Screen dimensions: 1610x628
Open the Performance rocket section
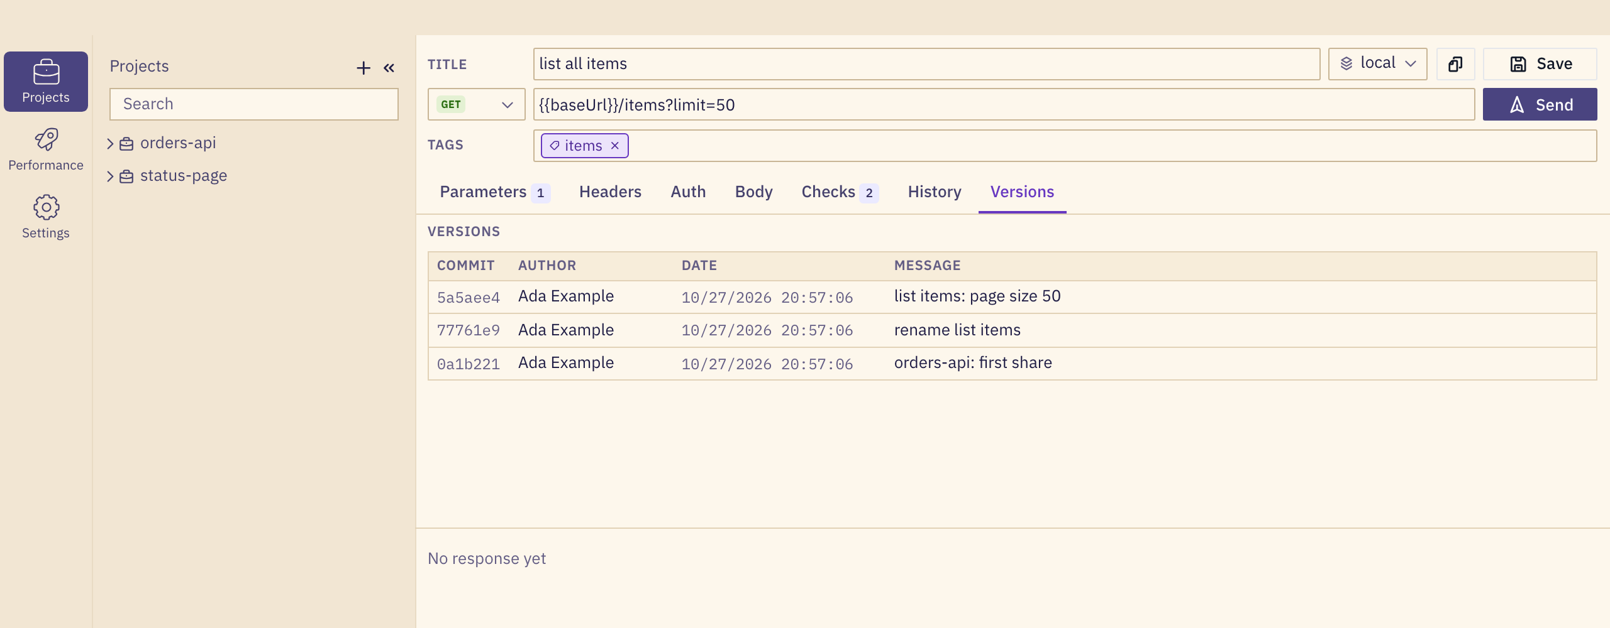(x=46, y=149)
